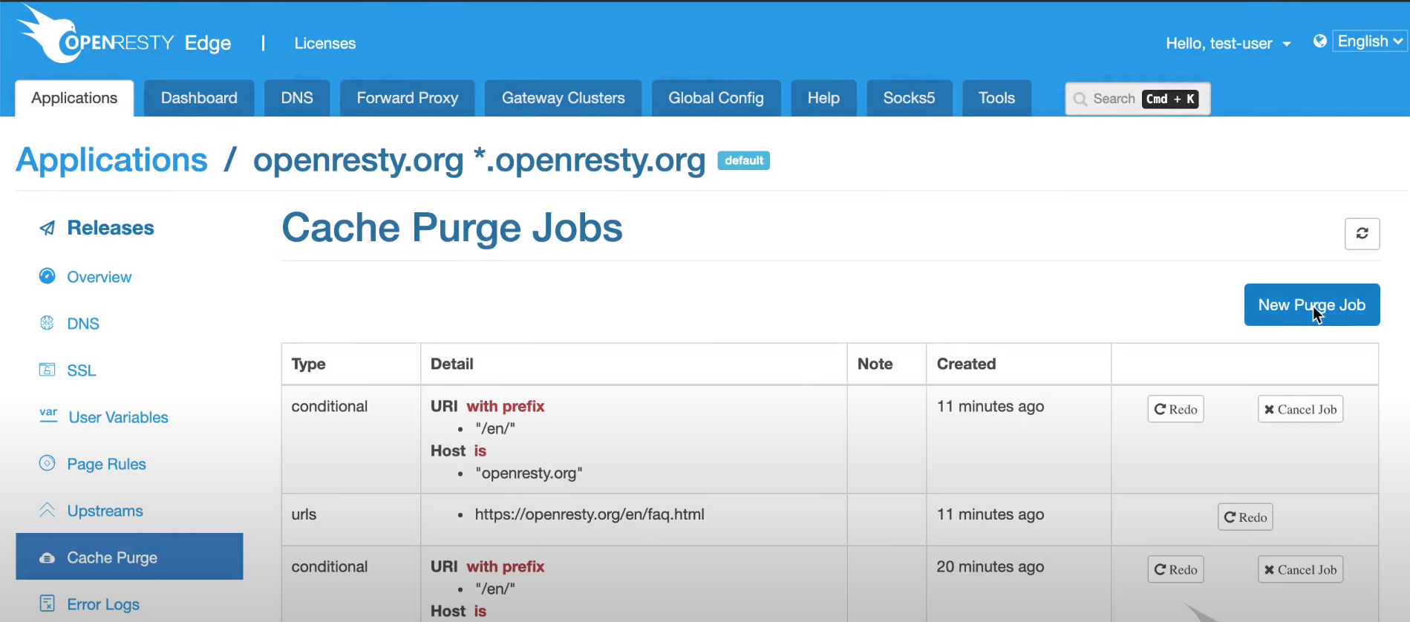Click the New Purge Job button

tap(1312, 304)
